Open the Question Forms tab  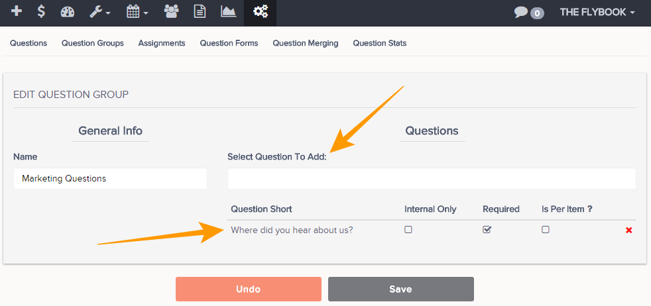point(229,43)
